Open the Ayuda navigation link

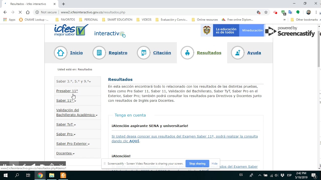coord(254,53)
